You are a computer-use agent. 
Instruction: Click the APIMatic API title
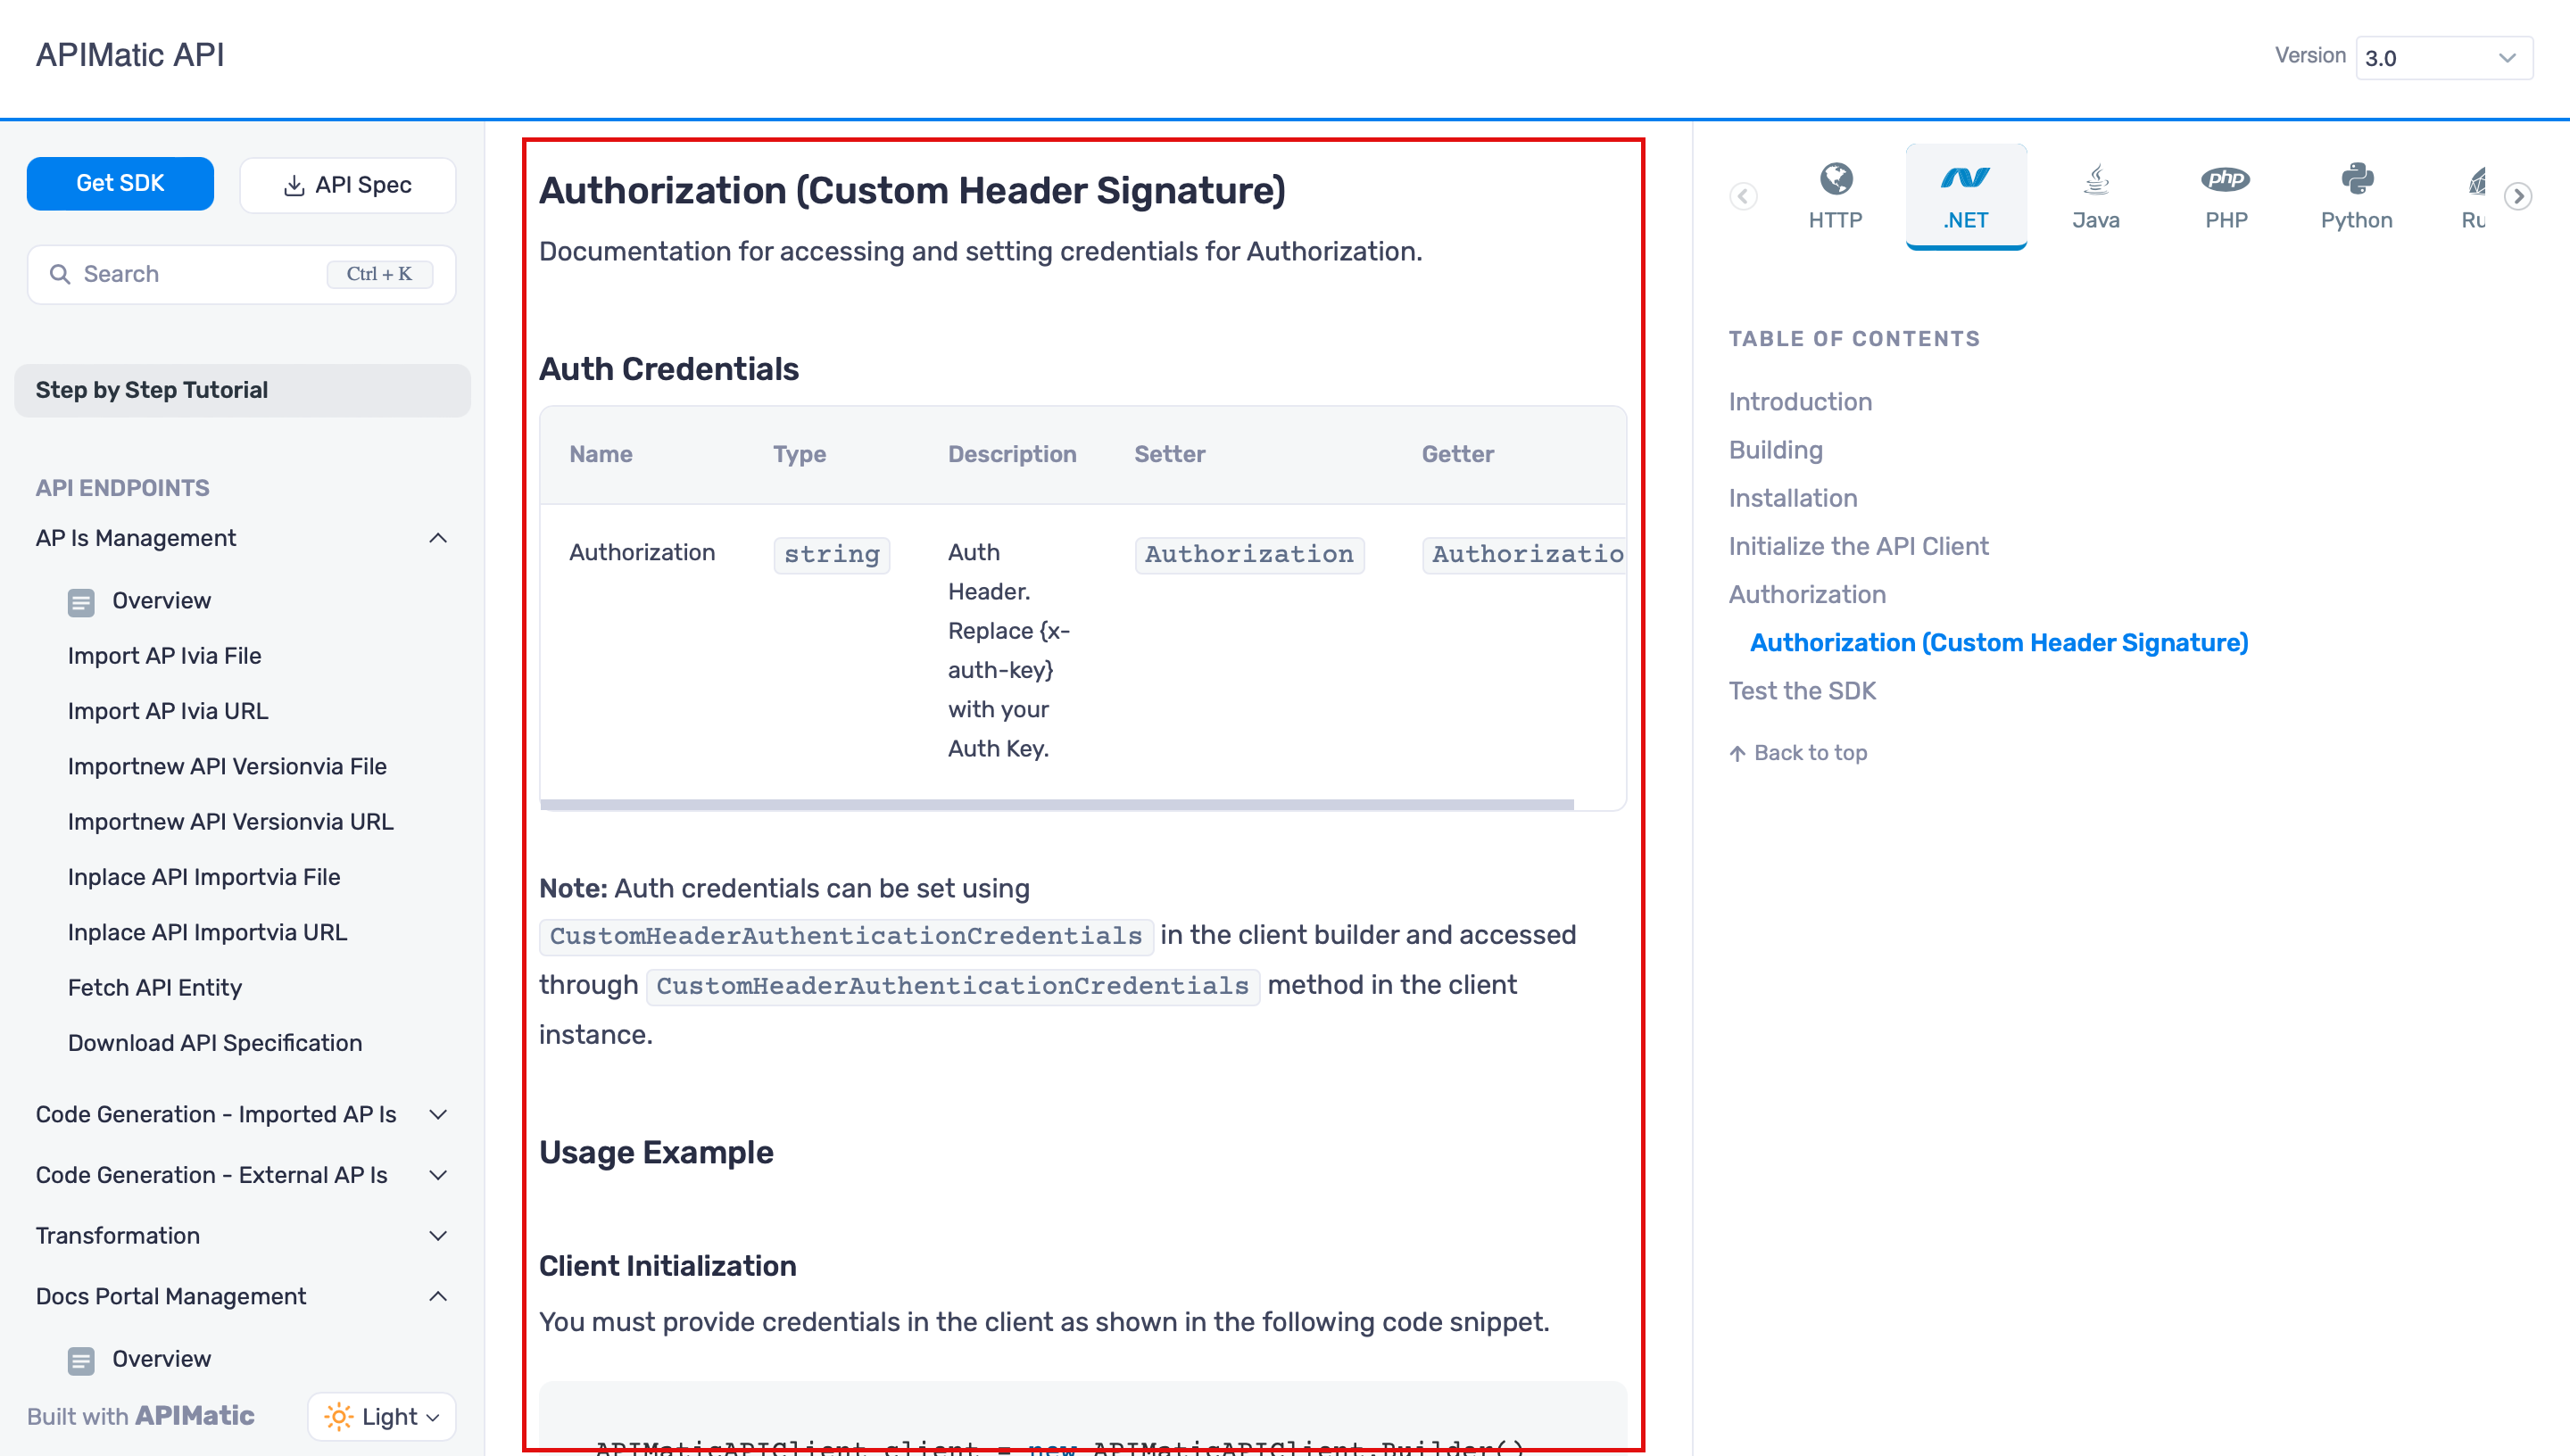130,55
